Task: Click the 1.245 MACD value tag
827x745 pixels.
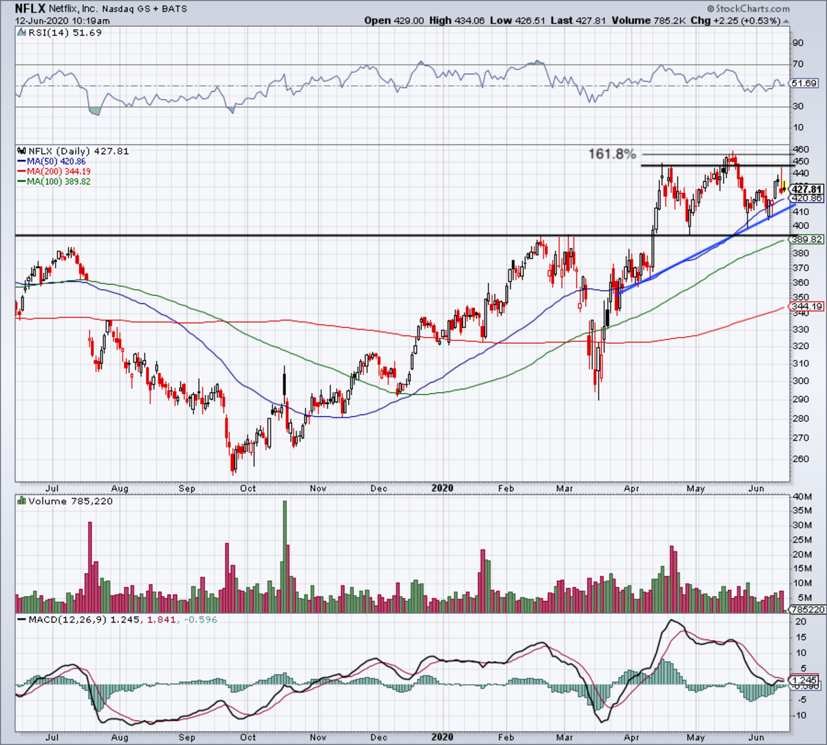Action: [804, 680]
